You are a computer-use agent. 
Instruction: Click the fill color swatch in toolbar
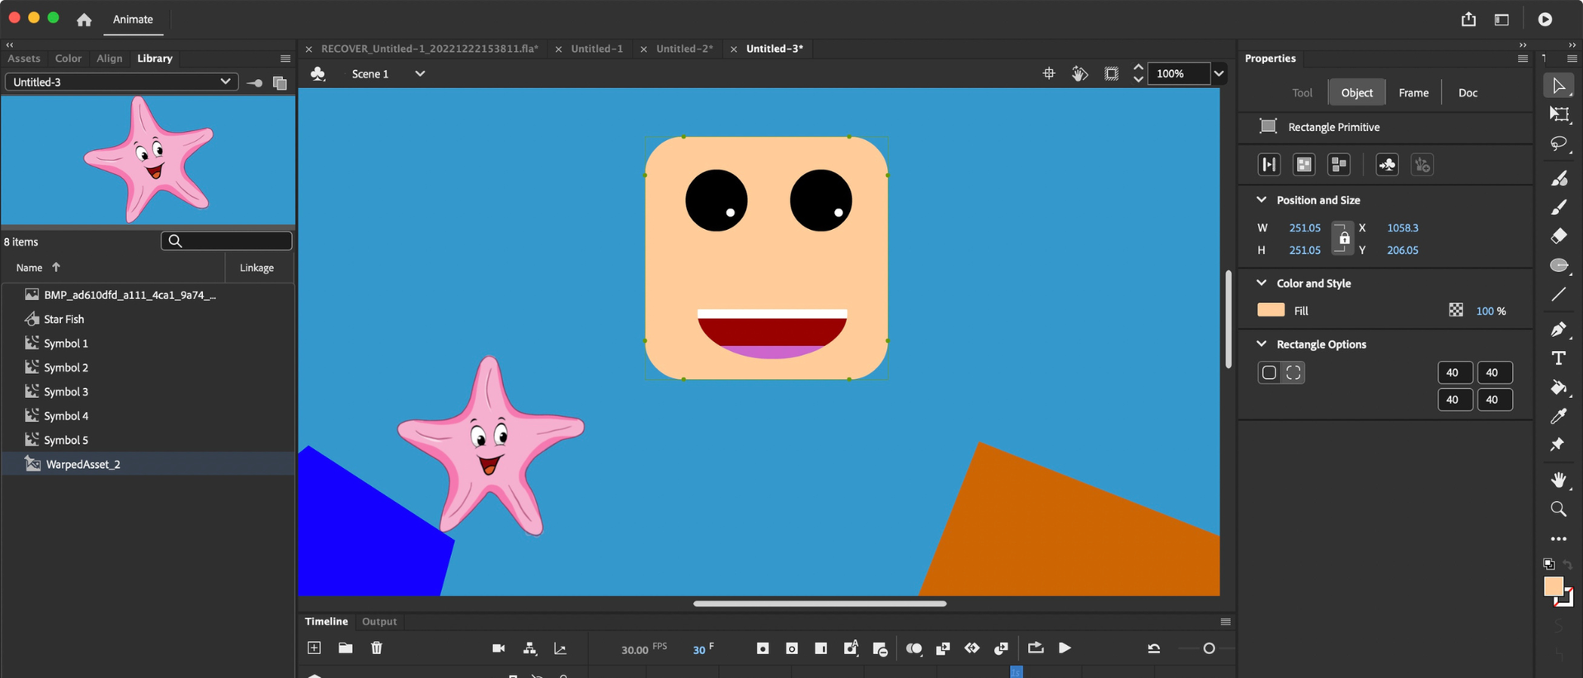click(x=1554, y=587)
